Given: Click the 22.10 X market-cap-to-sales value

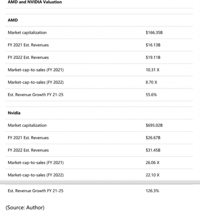Looking at the screenshot, I should [152, 175].
